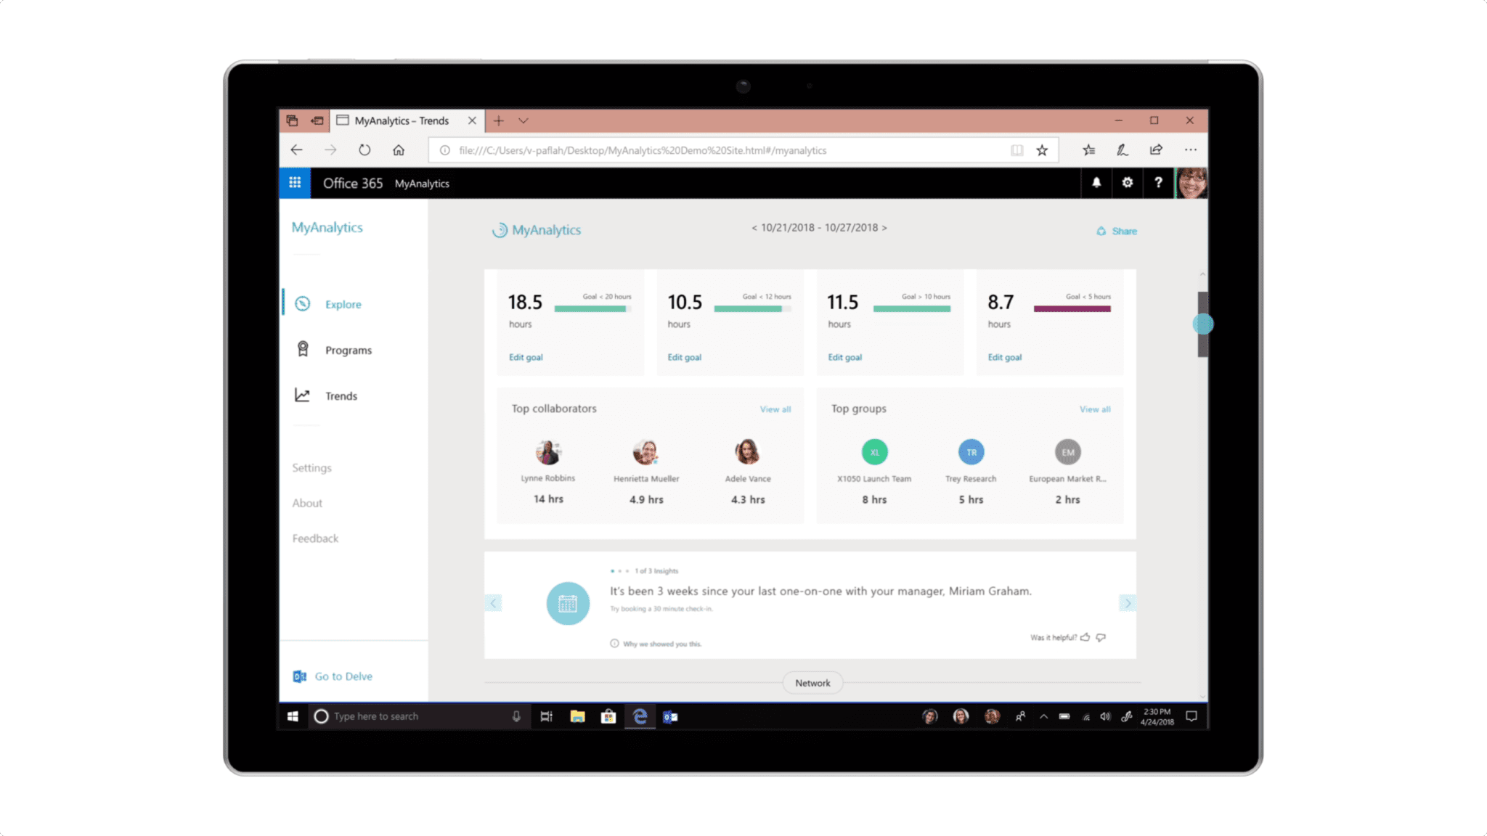Open Task View in taskbar
This screenshot has height=836, width=1487.
(x=546, y=716)
